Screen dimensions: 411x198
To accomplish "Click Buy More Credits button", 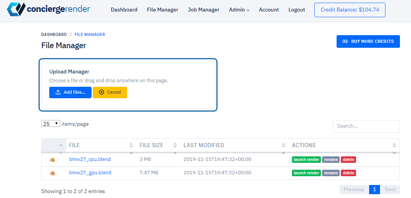I will (368, 42).
